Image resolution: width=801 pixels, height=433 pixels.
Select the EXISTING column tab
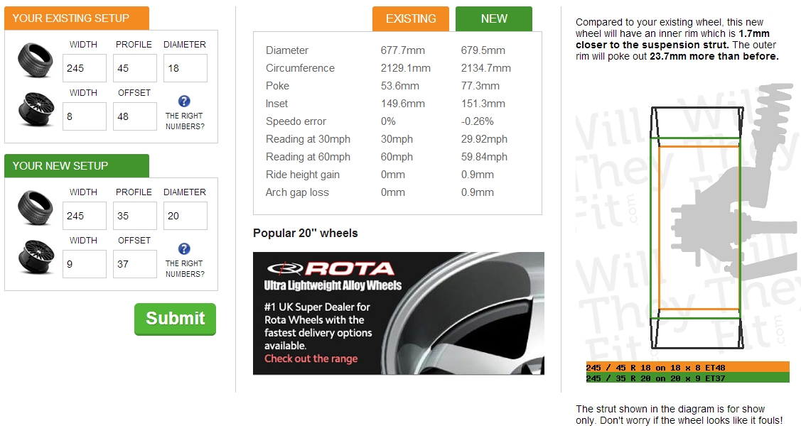coord(411,19)
